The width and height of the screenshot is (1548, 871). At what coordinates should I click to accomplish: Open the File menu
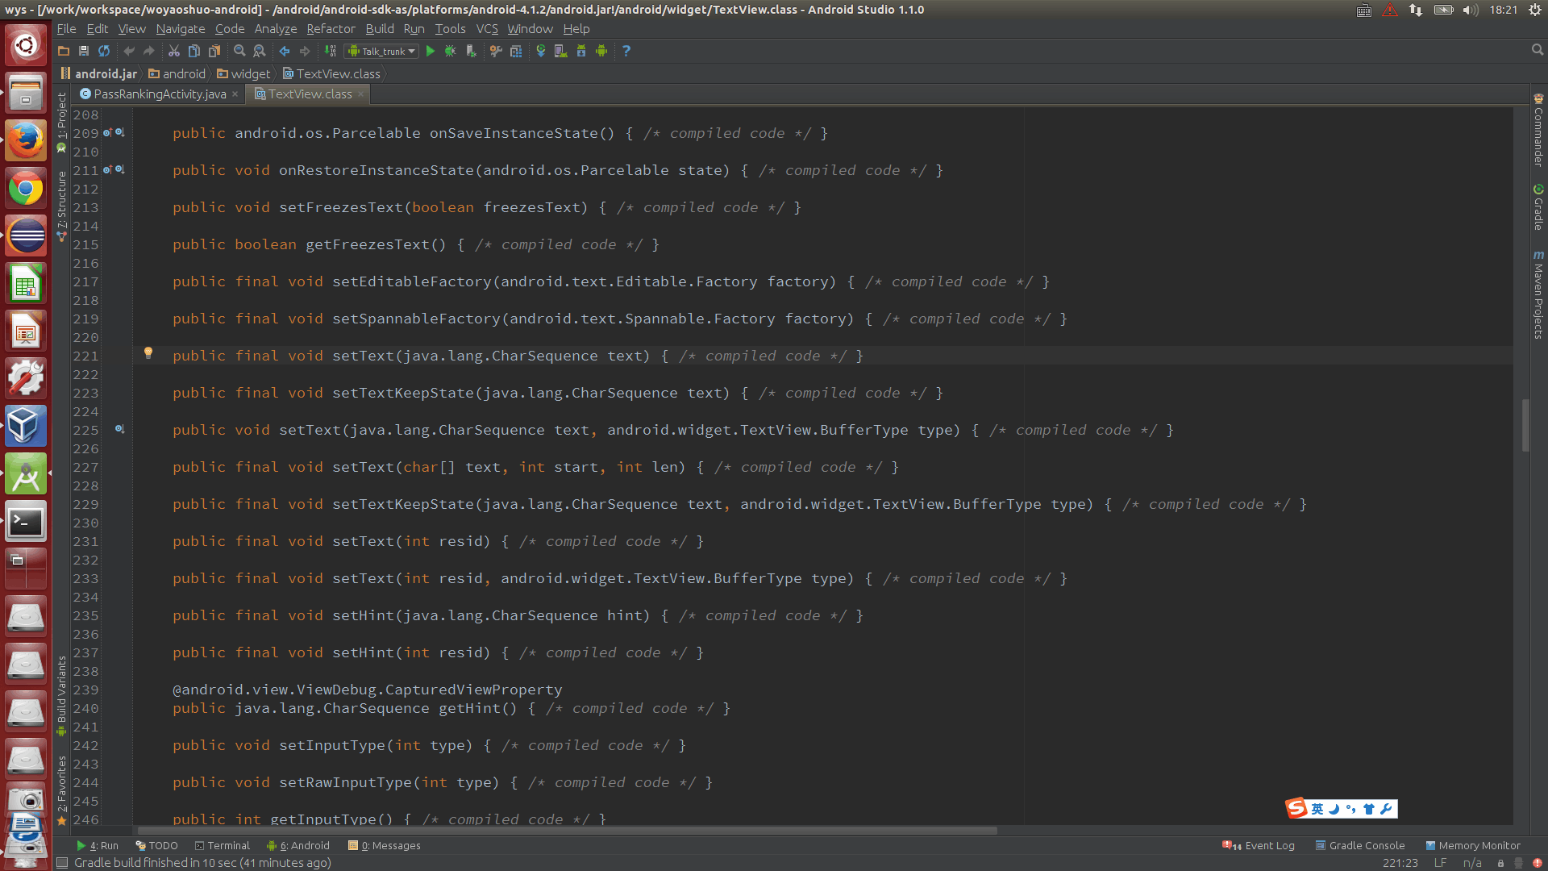(66, 29)
